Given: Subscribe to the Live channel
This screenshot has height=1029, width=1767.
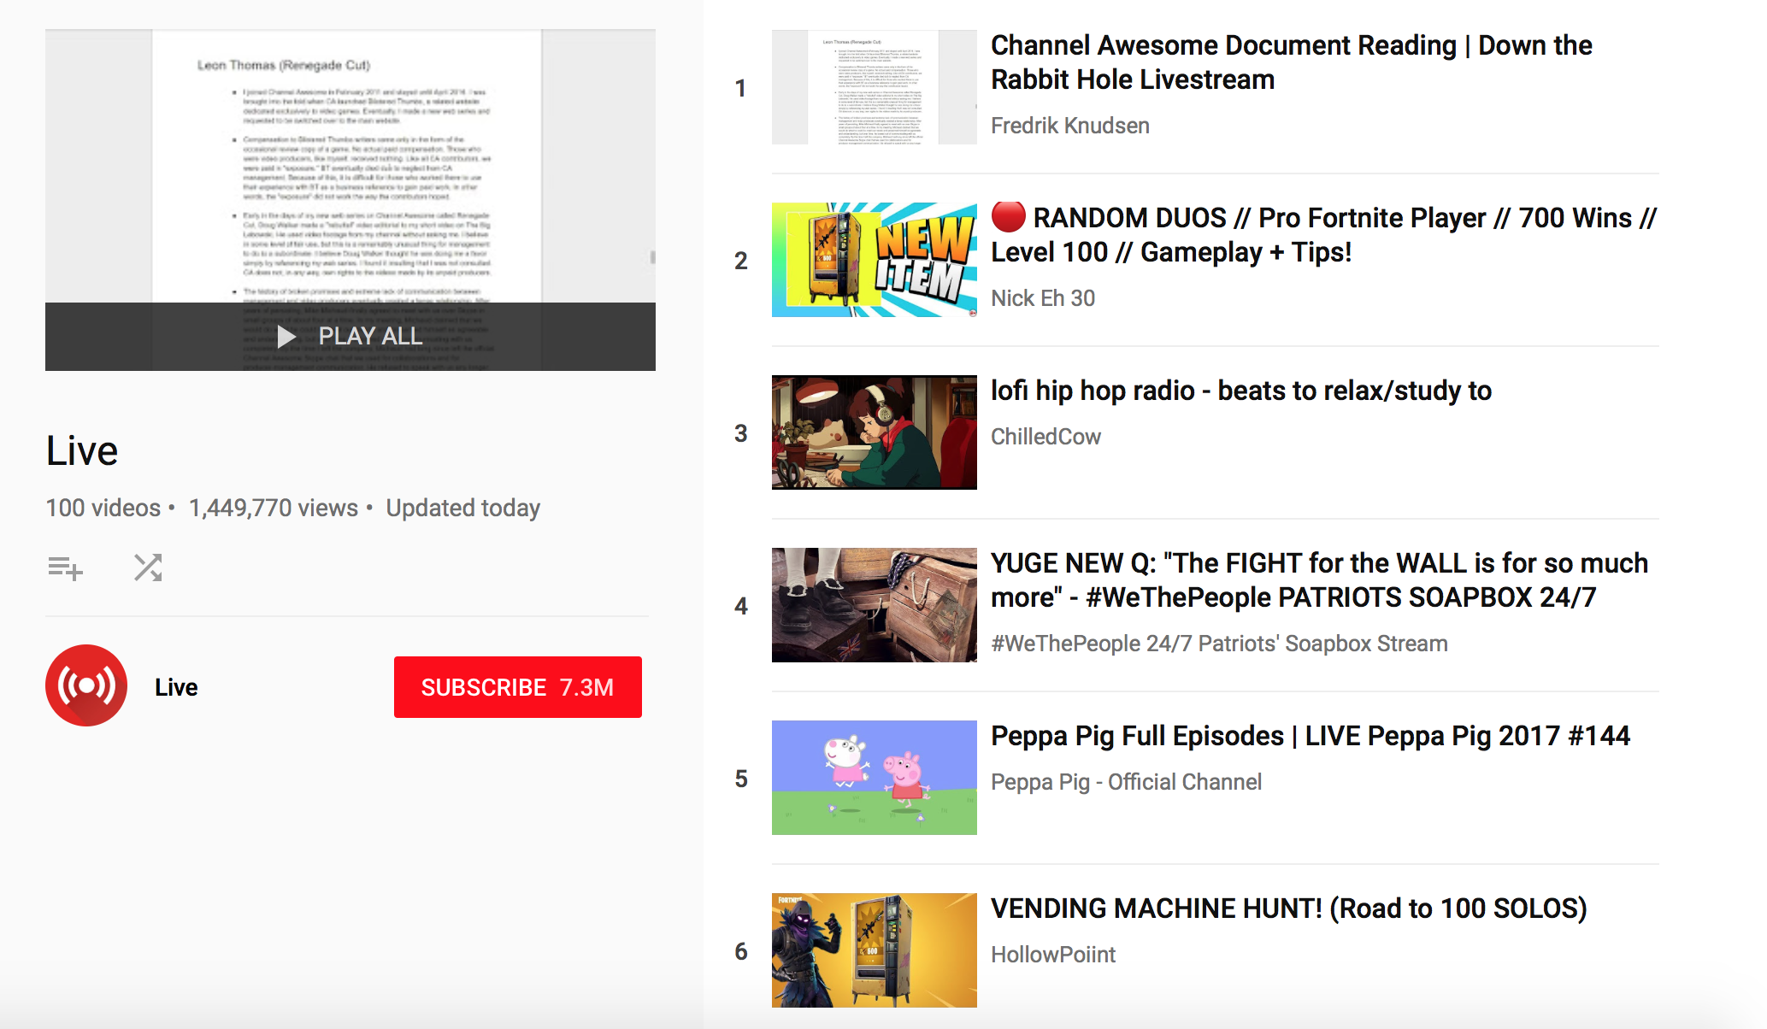Looking at the screenshot, I should pyautogui.click(x=517, y=687).
